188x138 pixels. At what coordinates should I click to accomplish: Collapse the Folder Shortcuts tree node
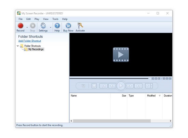(x=18, y=46)
